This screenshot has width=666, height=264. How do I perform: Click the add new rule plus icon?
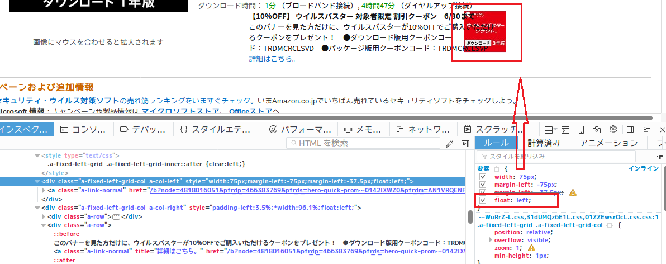(645, 157)
